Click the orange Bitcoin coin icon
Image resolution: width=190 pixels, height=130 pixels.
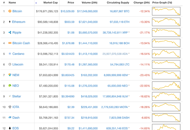pyautogui.click(x=10, y=11)
